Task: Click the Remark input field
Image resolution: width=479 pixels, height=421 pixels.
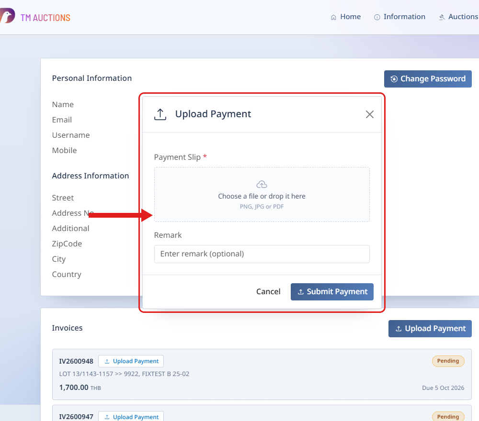Action: tap(262, 254)
